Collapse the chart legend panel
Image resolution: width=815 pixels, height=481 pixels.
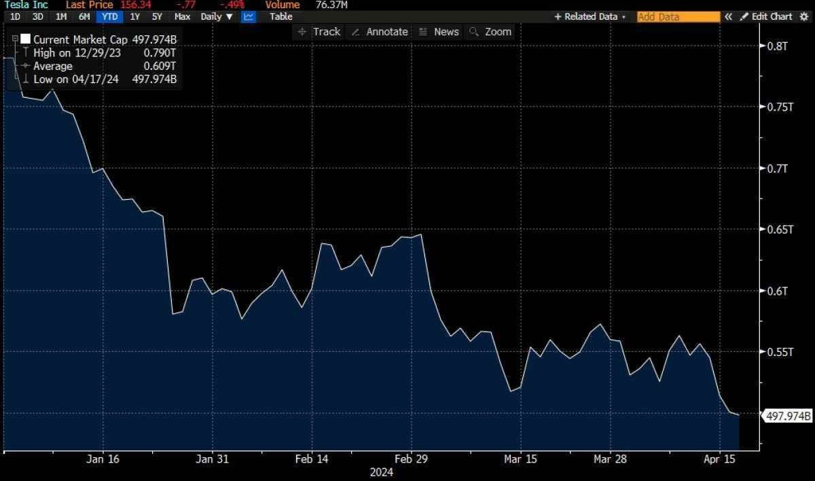point(14,39)
